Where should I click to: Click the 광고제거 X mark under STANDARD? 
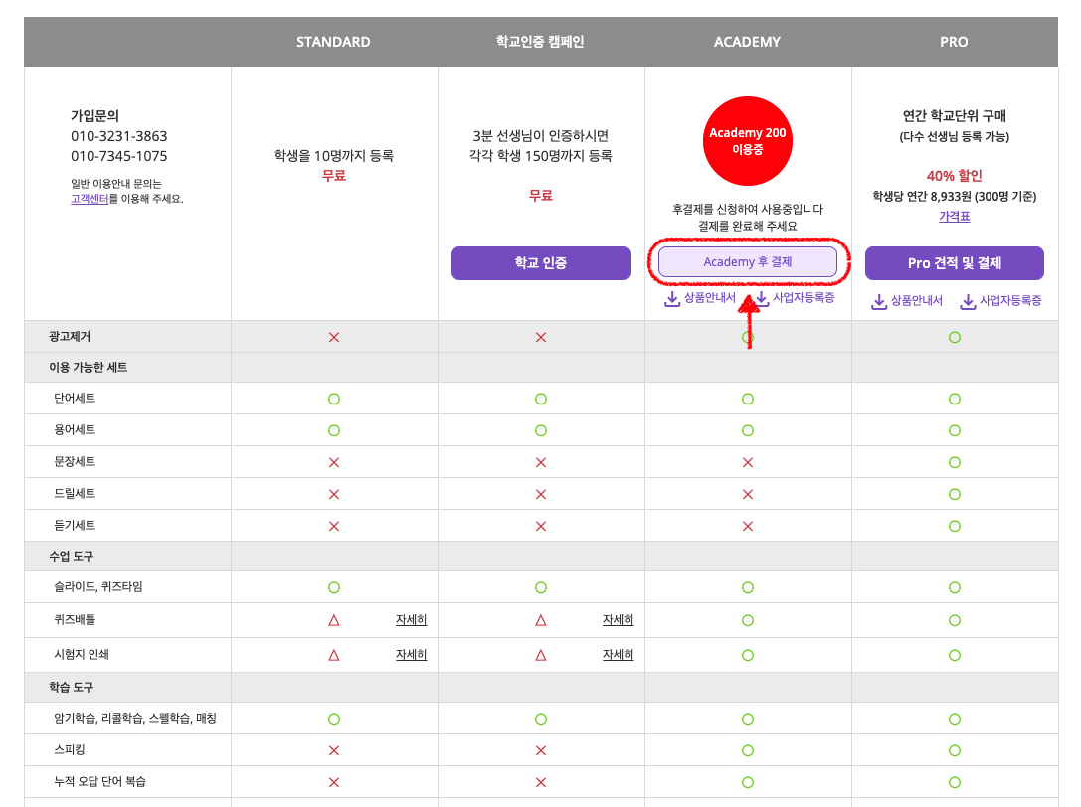pyautogui.click(x=334, y=337)
